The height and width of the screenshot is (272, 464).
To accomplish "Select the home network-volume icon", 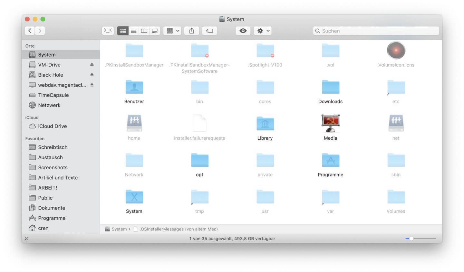I will (x=134, y=123).
